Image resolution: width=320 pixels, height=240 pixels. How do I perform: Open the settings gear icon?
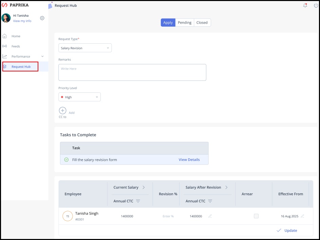tap(42, 18)
